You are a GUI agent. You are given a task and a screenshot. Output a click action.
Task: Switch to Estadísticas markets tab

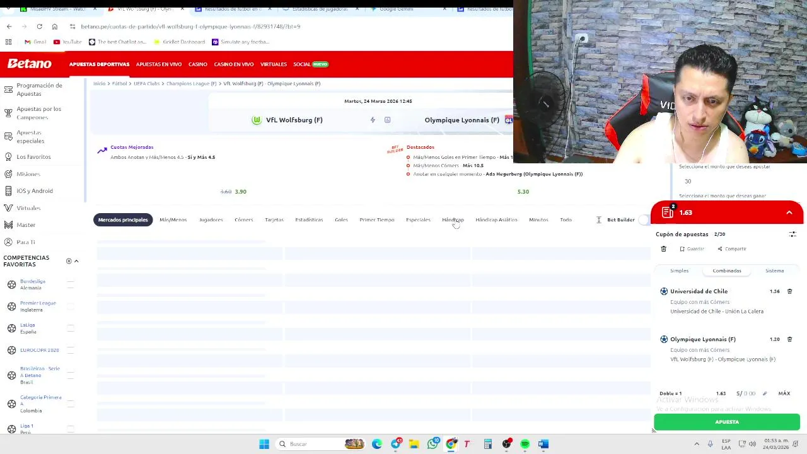309,219
